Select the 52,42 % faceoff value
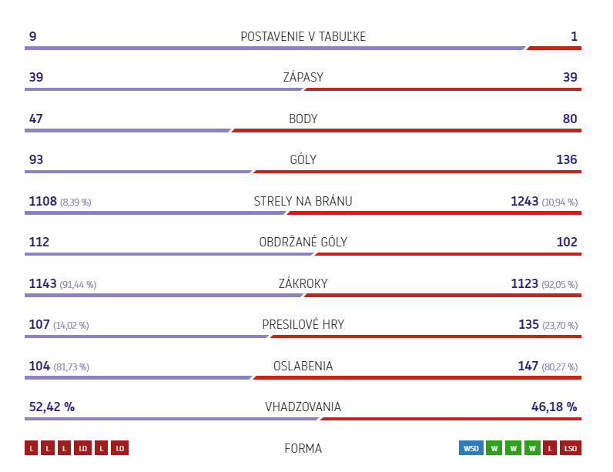Viewport: 613px width, 472px height. pos(52,407)
